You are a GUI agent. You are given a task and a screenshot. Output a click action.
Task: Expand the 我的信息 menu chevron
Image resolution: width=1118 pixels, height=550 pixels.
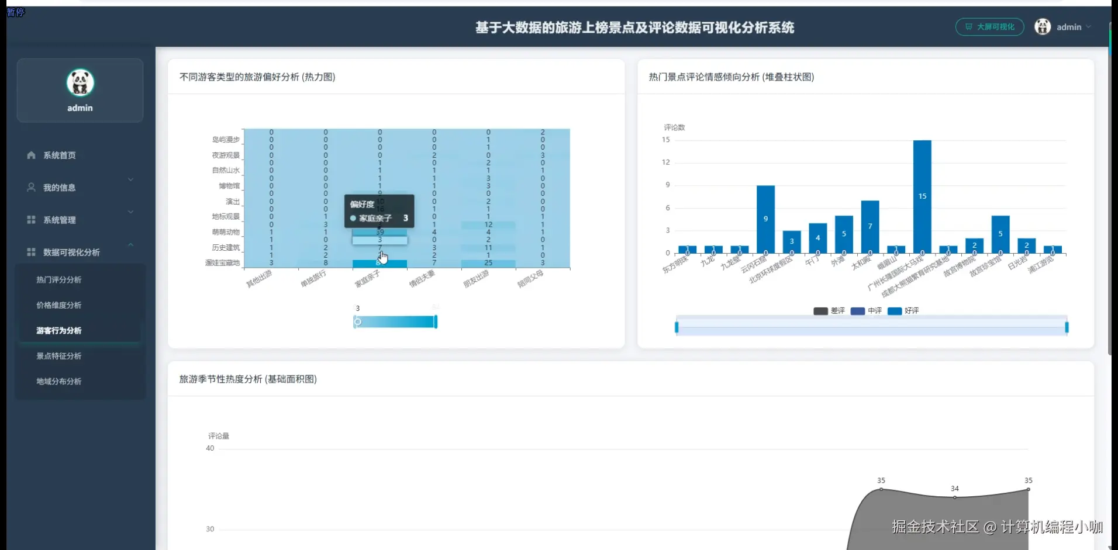pyautogui.click(x=130, y=179)
